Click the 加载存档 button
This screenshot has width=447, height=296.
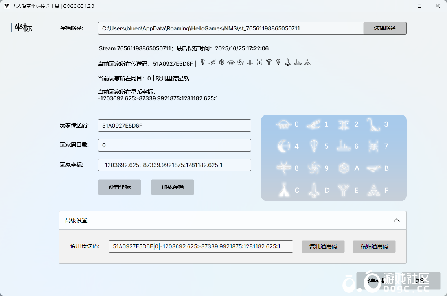[x=172, y=187]
